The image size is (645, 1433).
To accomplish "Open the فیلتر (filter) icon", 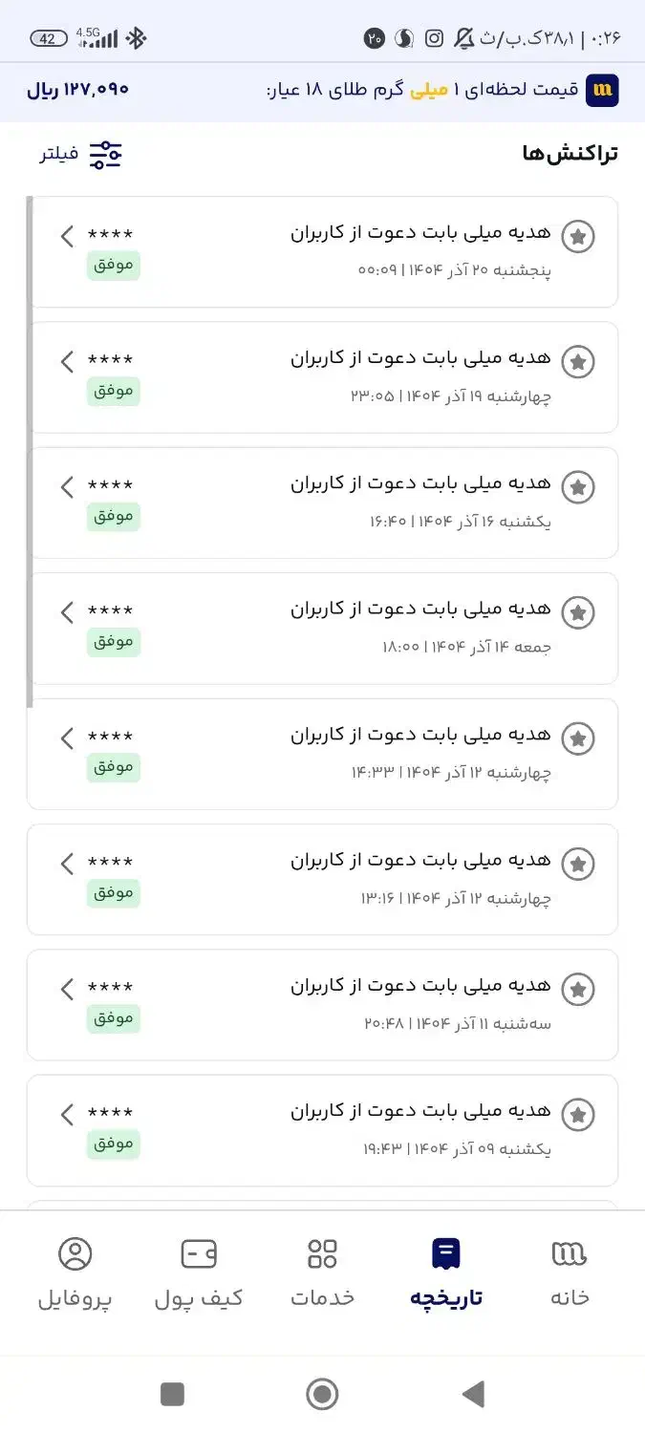I will [105, 153].
